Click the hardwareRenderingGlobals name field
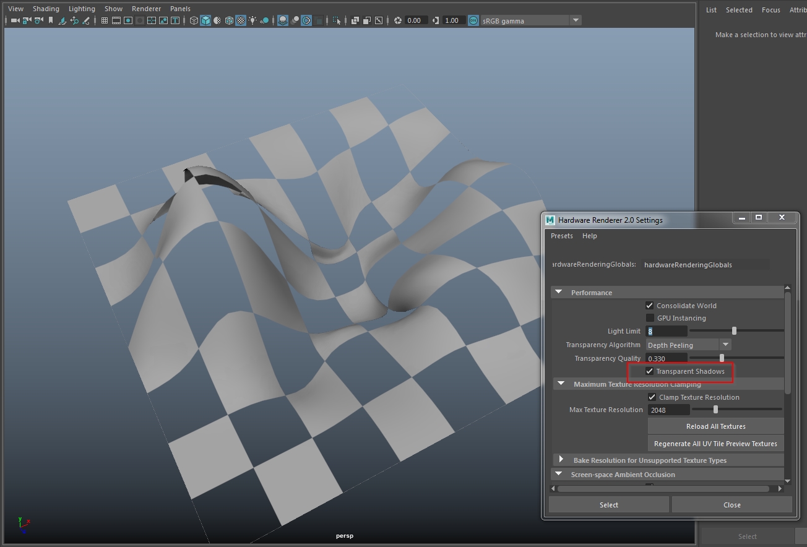The width and height of the screenshot is (807, 547). tap(706, 265)
